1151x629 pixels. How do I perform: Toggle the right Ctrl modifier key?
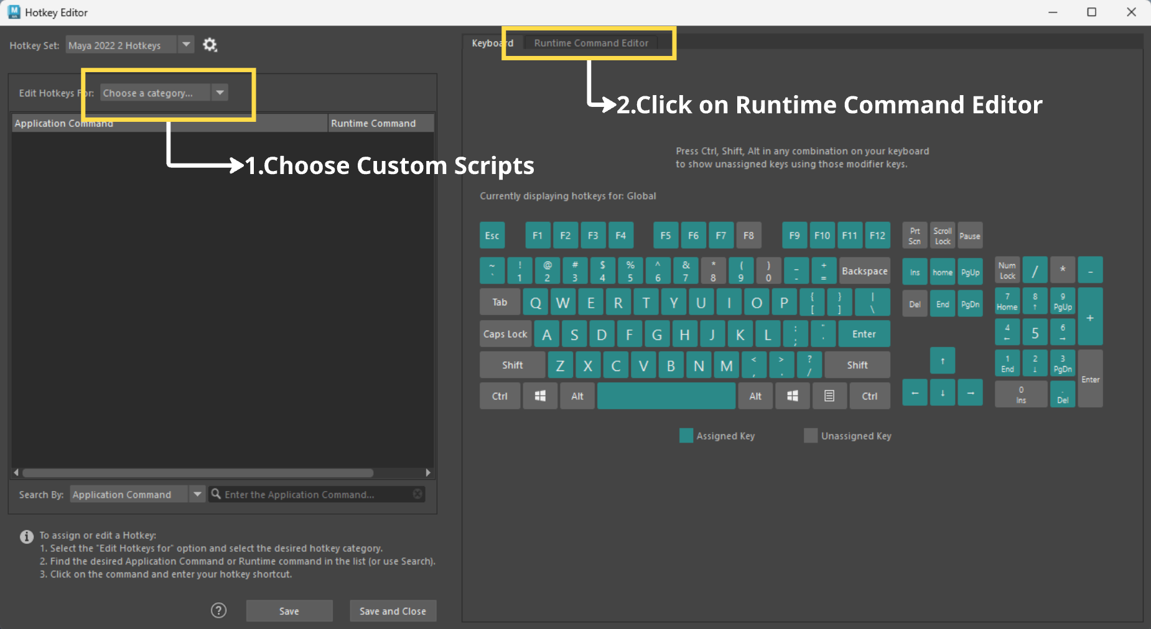point(870,396)
